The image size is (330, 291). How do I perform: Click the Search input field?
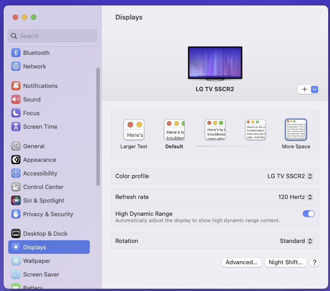[x=52, y=36]
